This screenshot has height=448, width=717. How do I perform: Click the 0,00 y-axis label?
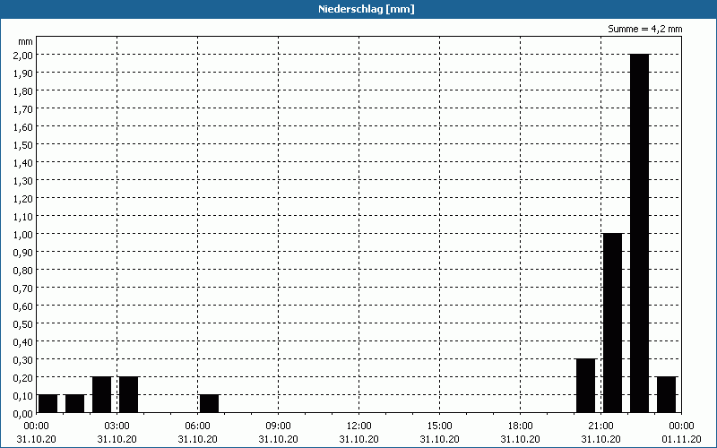tap(24, 413)
